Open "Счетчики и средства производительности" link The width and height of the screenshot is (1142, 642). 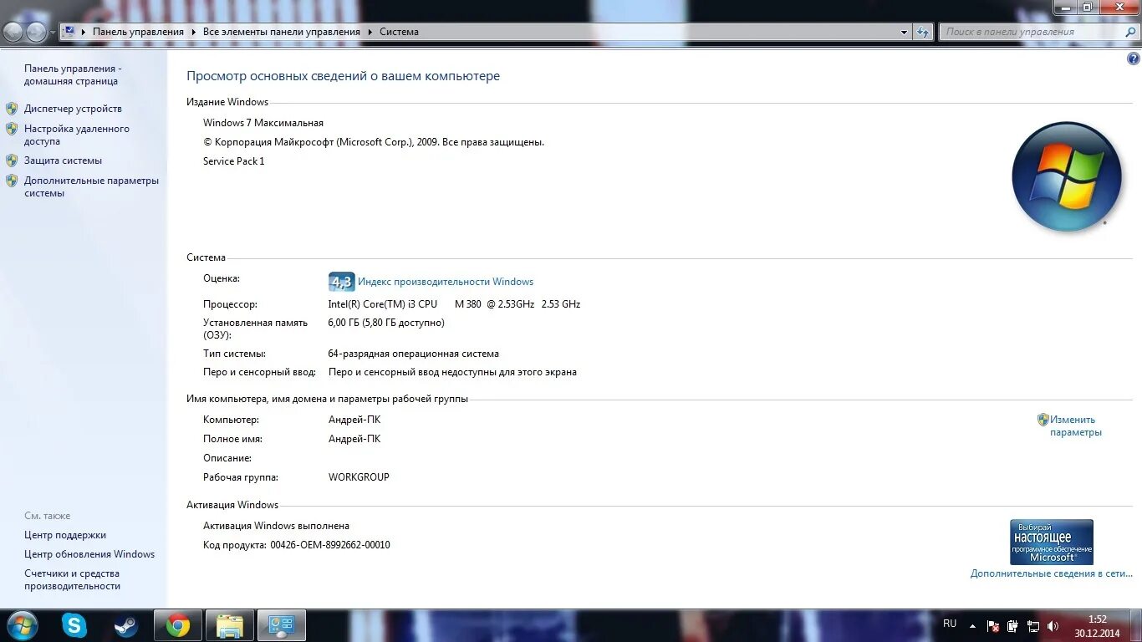tap(73, 580)
